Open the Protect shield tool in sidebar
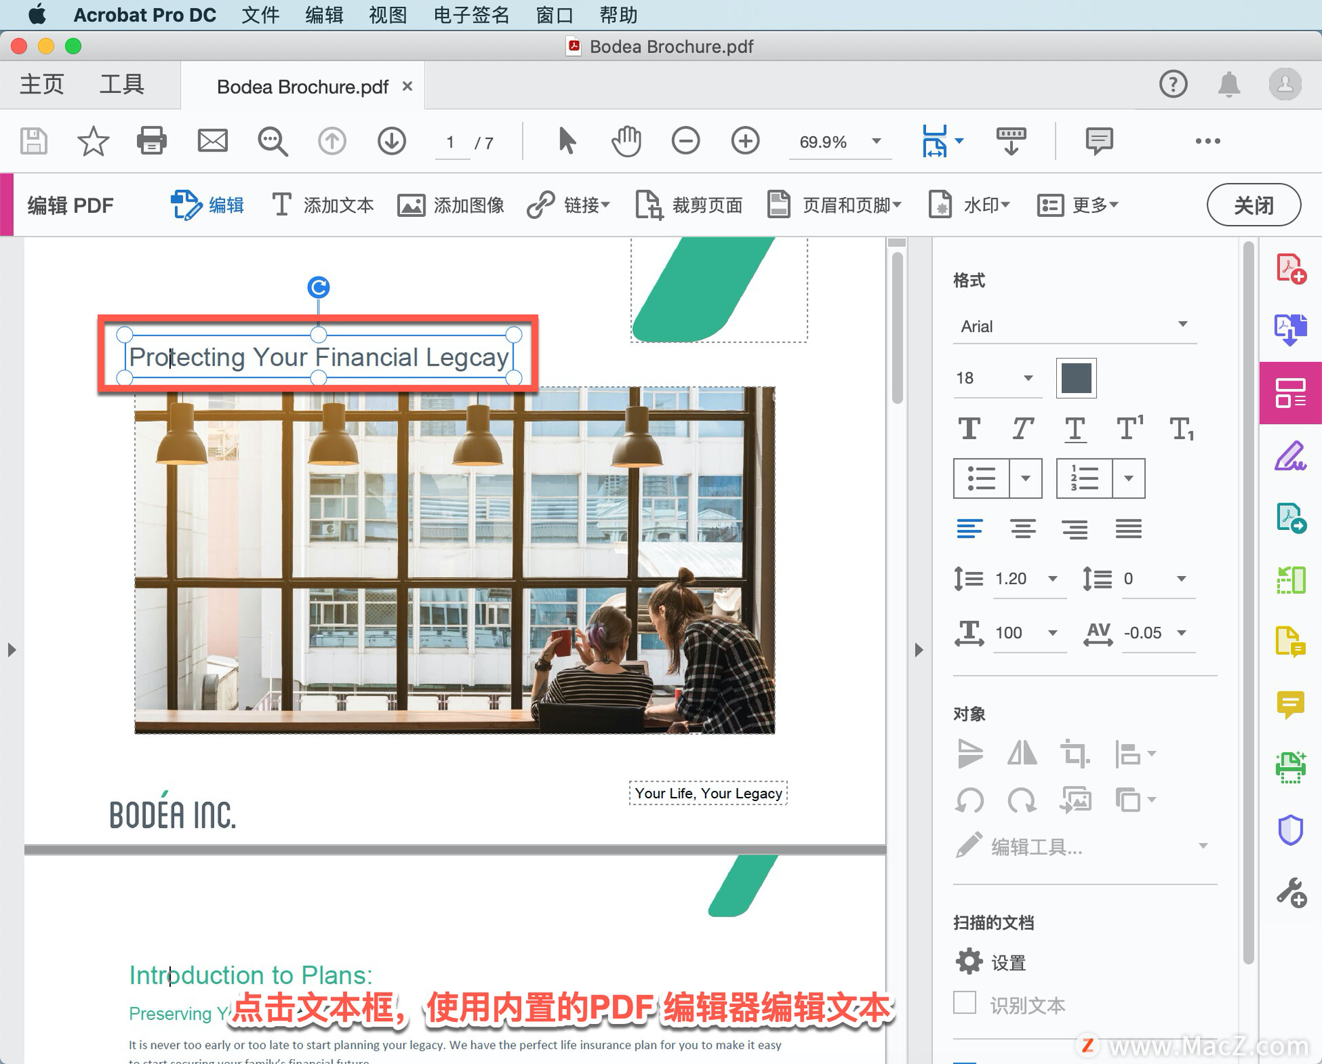This screenshot has width=1322, height=1064. (1290, 830)
